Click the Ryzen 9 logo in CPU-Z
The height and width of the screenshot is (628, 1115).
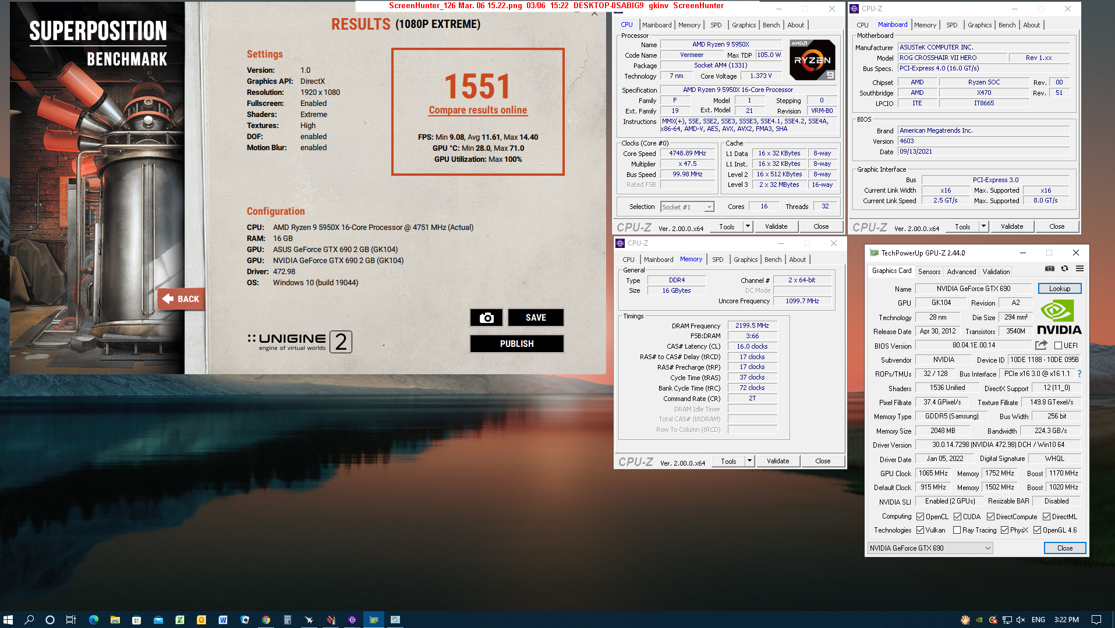point(812,59)
